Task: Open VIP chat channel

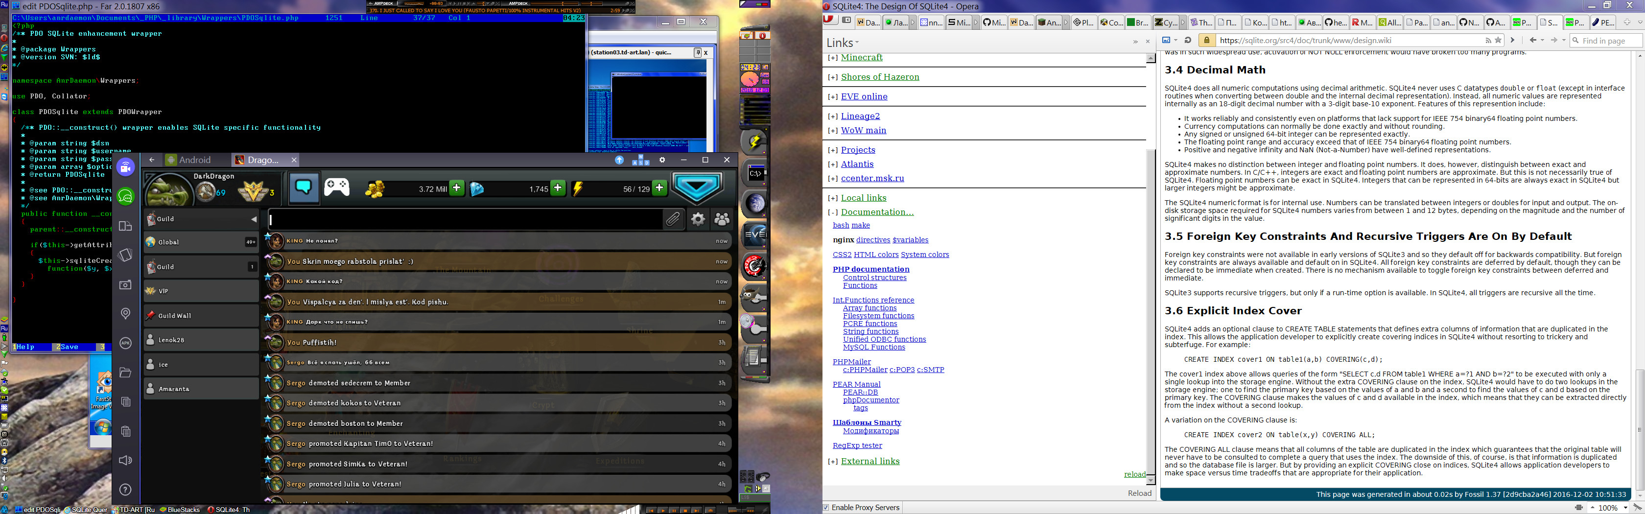Action: (x=201, y=291)
